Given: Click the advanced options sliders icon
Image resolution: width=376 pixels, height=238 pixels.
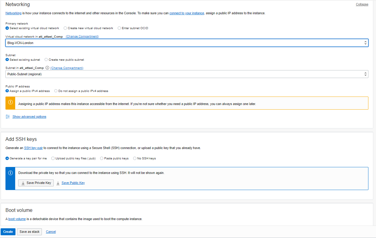Looking at the screenshot, I should coord(8,117).
